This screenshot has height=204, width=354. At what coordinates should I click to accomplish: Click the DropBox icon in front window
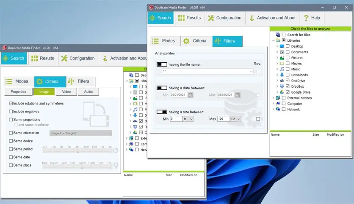282,86
